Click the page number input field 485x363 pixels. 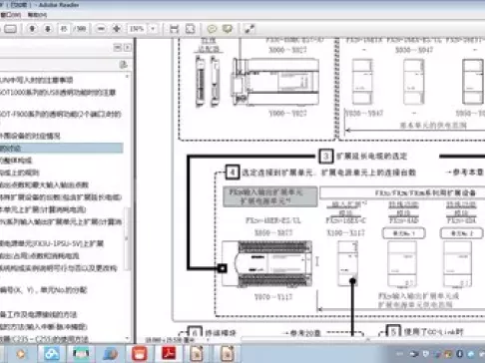point(64,29)
